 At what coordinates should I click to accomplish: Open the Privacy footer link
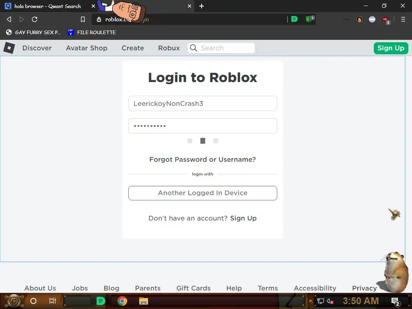(365, 288)
